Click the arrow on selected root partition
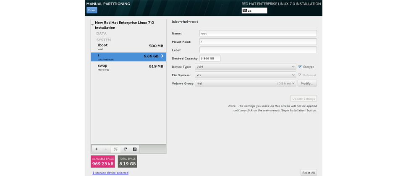This screenshot has width=403, height=176. click(x=162, y=56)
